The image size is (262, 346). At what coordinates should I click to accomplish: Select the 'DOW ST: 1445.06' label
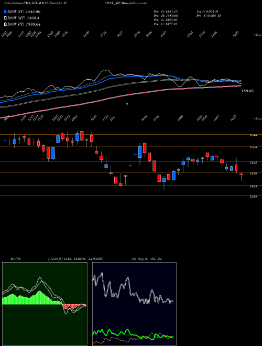click(x=24, y=12)
